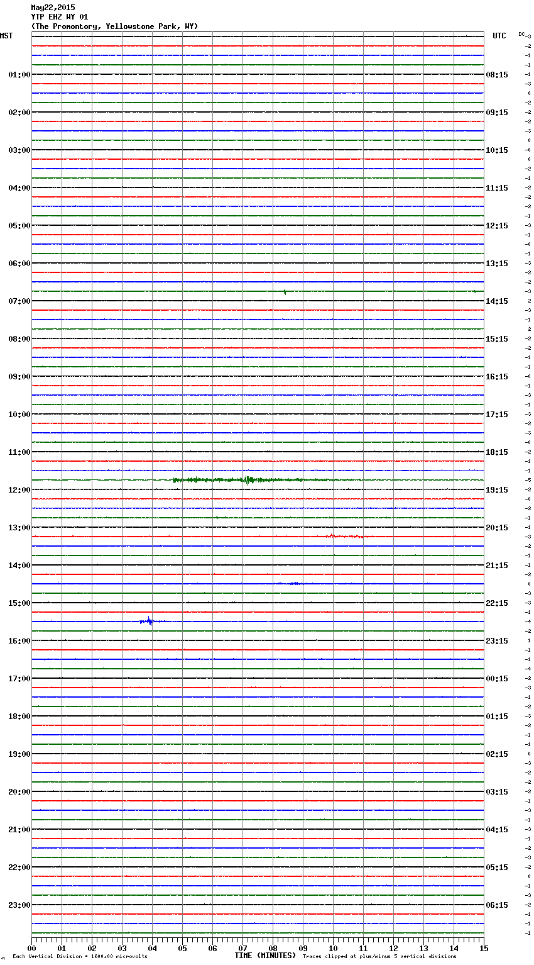
Task: Click the 15 tick on the bottom axis
Action: coord(483,949)
